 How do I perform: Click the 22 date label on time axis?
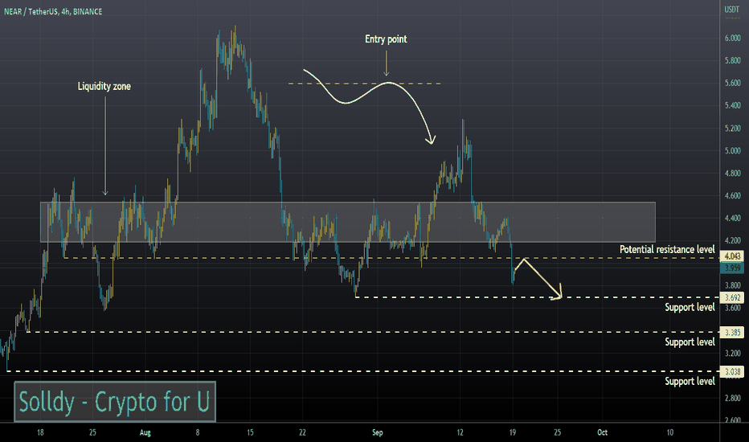click(302, 433)
